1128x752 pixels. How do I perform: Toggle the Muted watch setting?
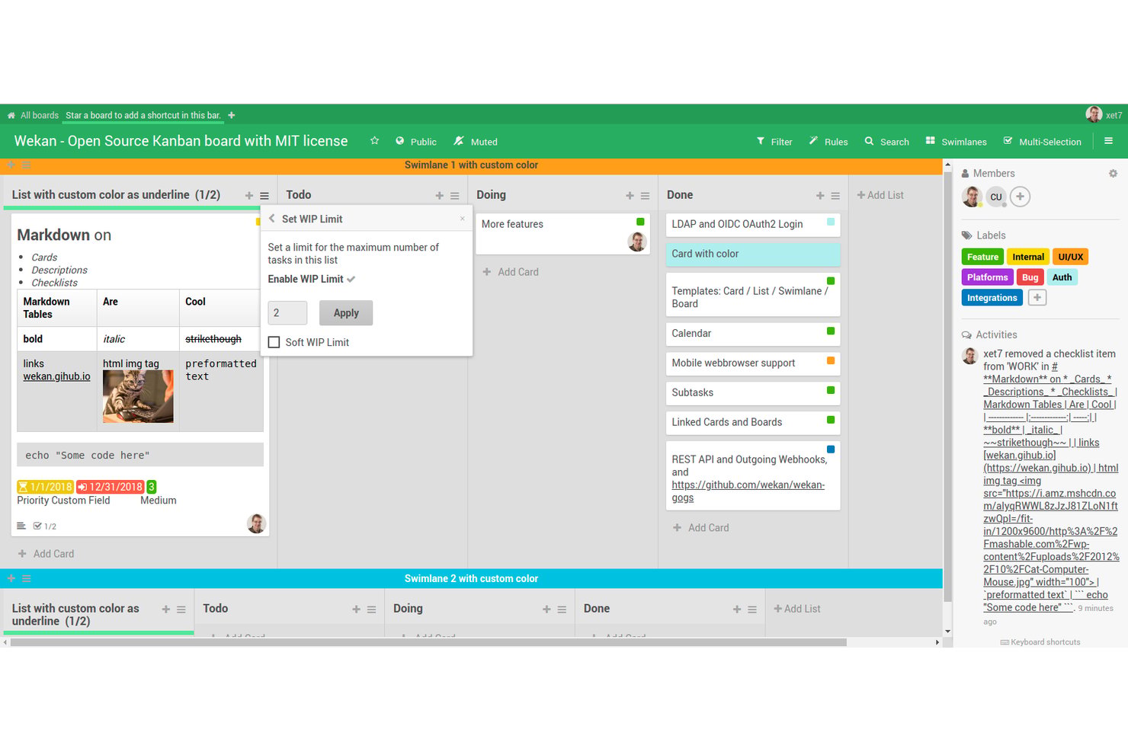coord(476,142)
